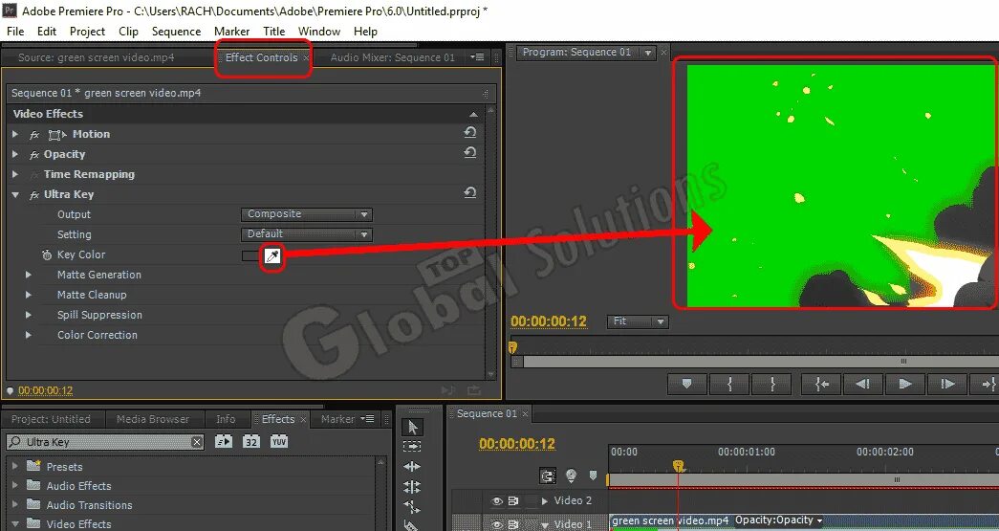Filter by Accelerated Effects icon
The height and width of the screenshot is (531, 999).
[x=224, y=441]
